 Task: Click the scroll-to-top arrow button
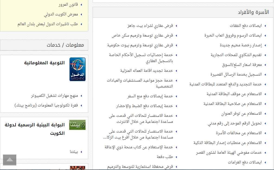[x=10, y=160]
